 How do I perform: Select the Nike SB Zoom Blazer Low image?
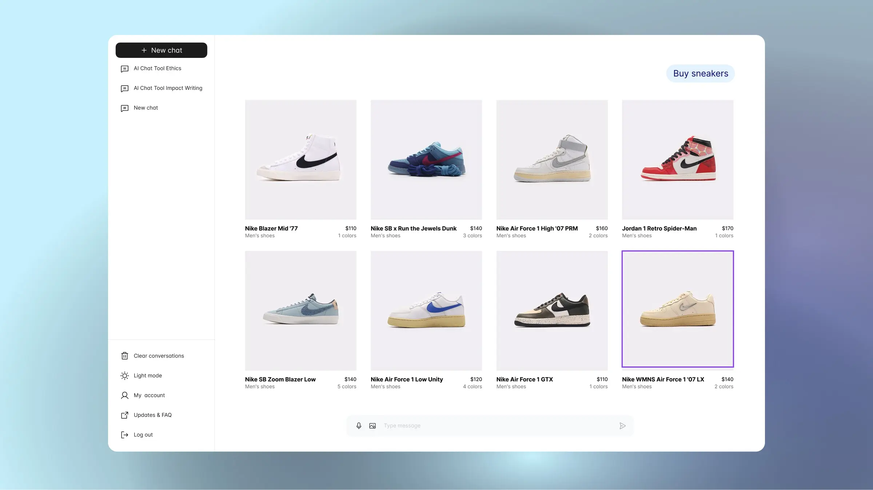(x=300, y=311)
